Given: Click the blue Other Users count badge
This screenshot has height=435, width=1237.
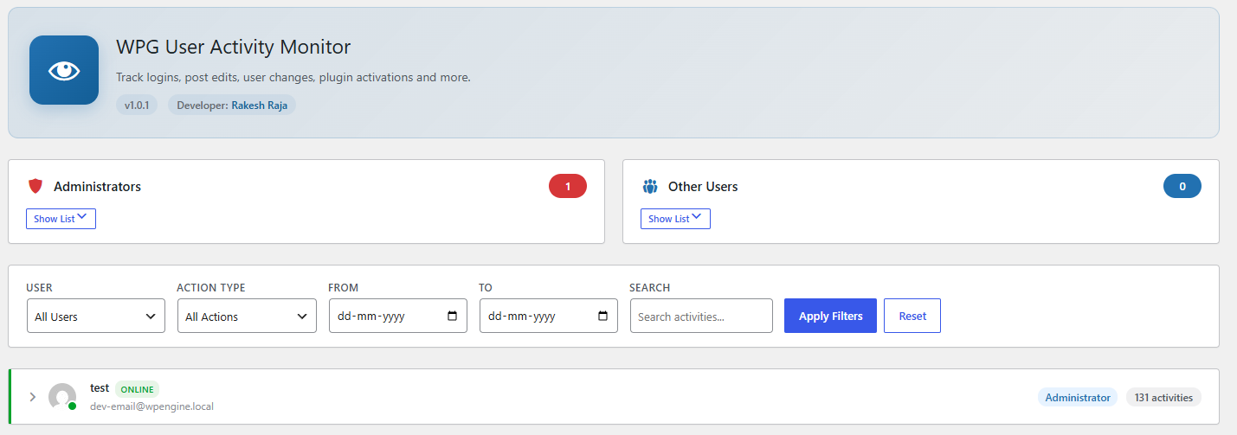Looking at the screenshot, I should pos(1182,186).
